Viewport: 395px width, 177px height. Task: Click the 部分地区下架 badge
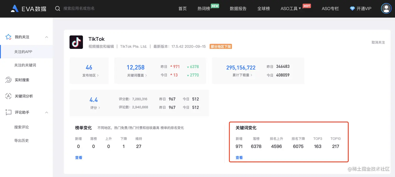tap(221, 47)
